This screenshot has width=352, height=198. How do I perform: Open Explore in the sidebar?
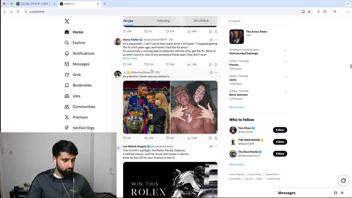(x=75, y=43)
